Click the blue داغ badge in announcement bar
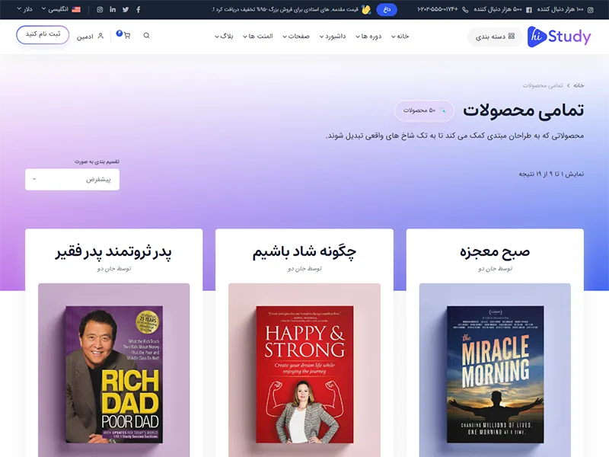This screenshot has height=457, width=609. [387, 9]
